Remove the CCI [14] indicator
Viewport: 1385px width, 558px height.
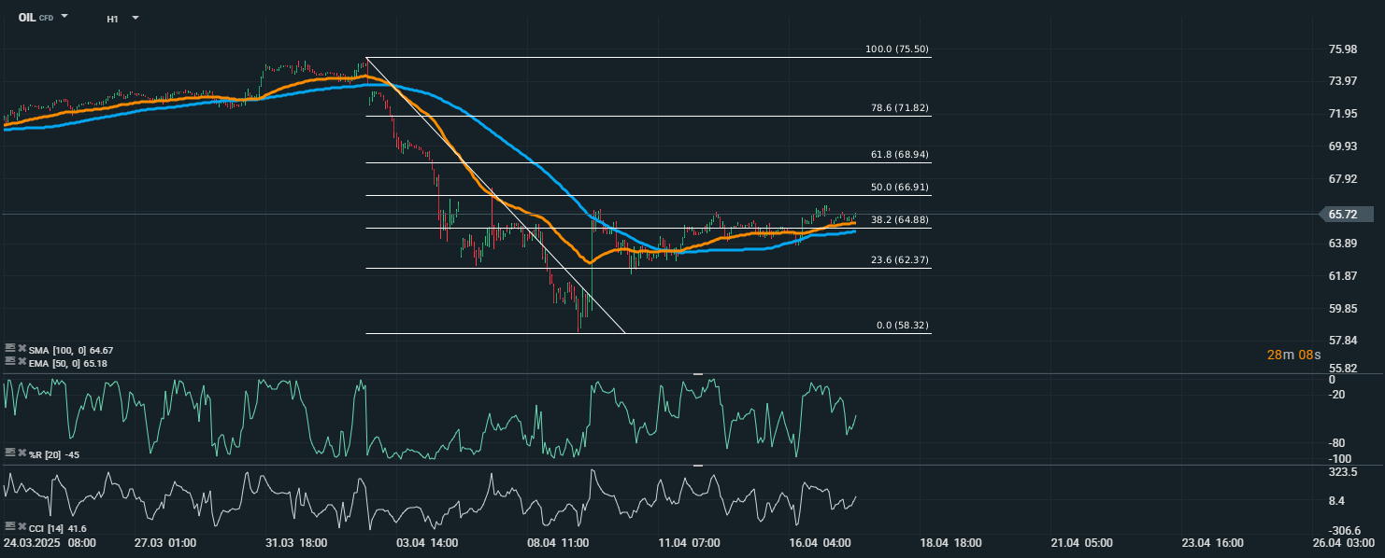(21, 527)
